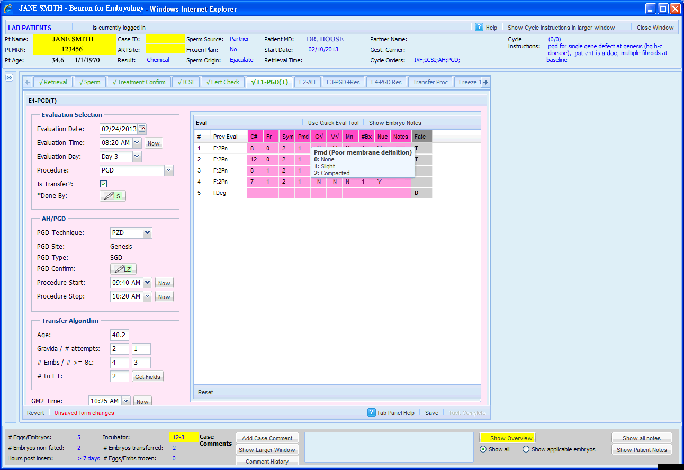The width and height of the screenshot is (684, 470).
Task: Open the Evaluation Date calendar picker
Action: [141, 129]
